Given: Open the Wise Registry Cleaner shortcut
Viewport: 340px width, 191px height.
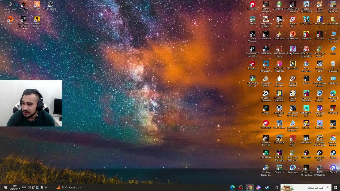Looking at the screenshot, I should tap(320, 81).
